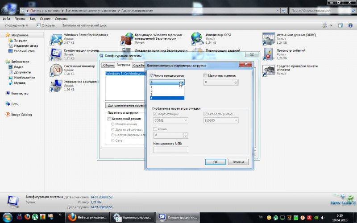The height and width of the screenshot is (223, 357).
Task: Open Избранное in the sidebar
Action: point(20,35)
